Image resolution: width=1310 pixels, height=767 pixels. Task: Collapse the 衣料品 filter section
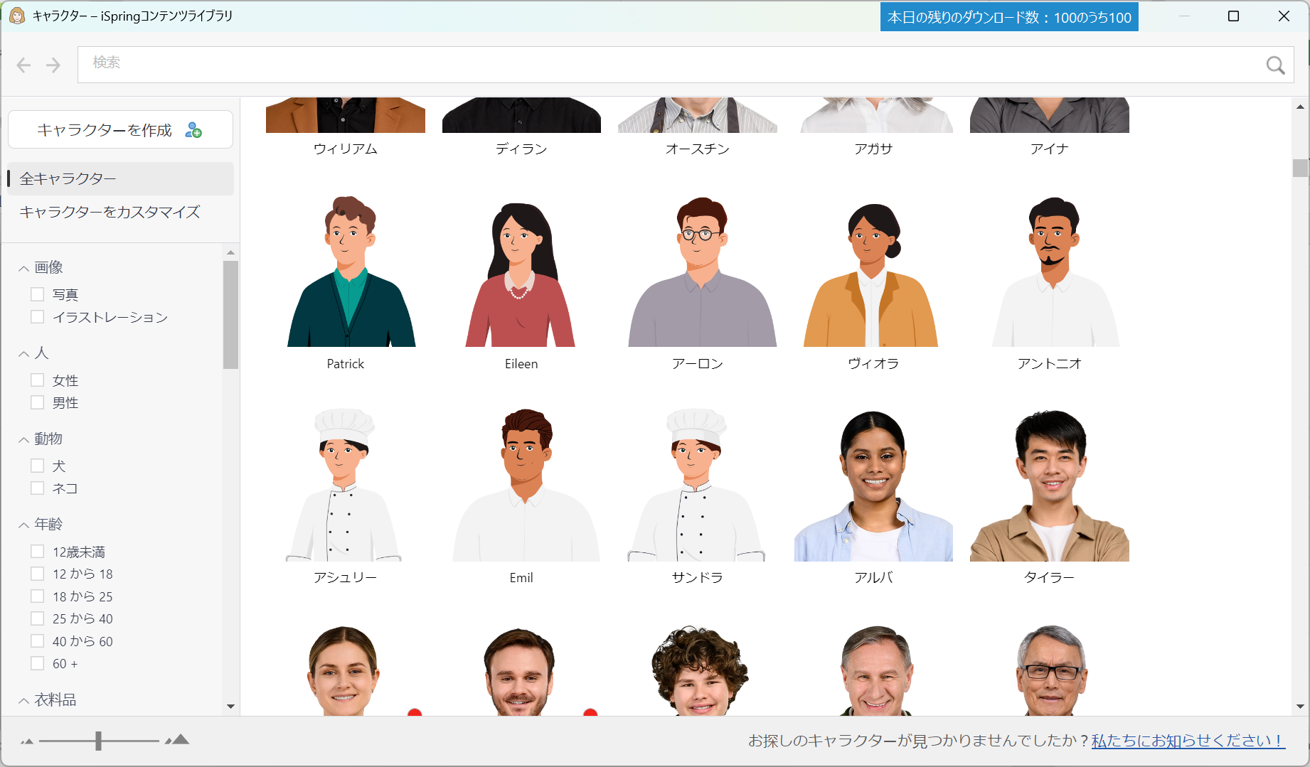click(23, 699)
